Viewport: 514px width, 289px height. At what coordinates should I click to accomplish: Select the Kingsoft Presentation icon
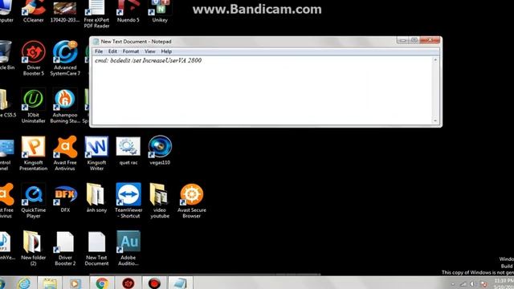click(x=34, y=153)
